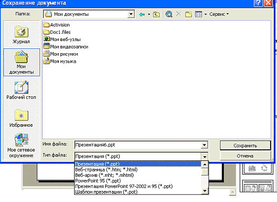
Task: Click the Отмена button
Action: [x=245, y=156]
